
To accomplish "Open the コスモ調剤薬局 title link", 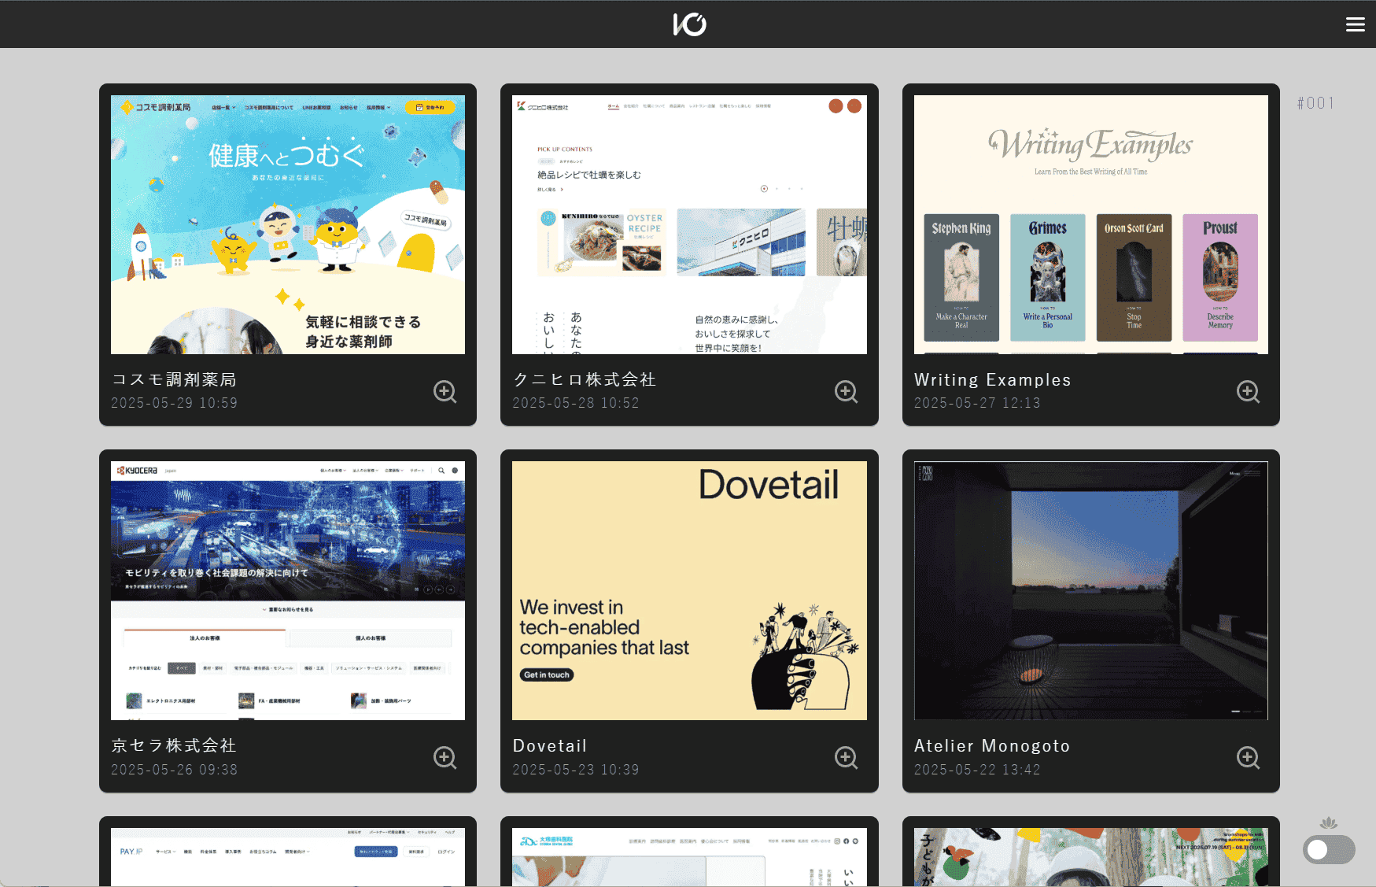I will 174,379.
